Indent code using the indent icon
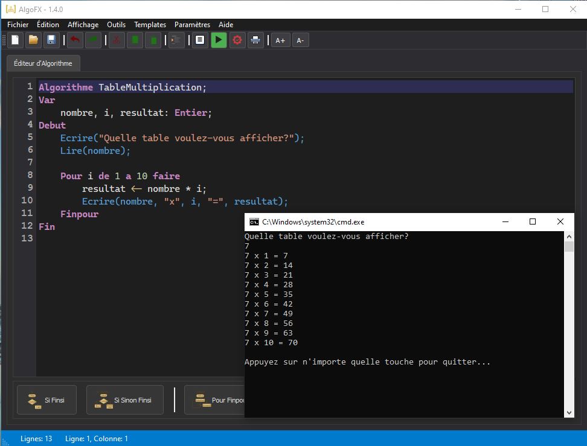Viewport: 587px width, 446px height. point(176,40)
